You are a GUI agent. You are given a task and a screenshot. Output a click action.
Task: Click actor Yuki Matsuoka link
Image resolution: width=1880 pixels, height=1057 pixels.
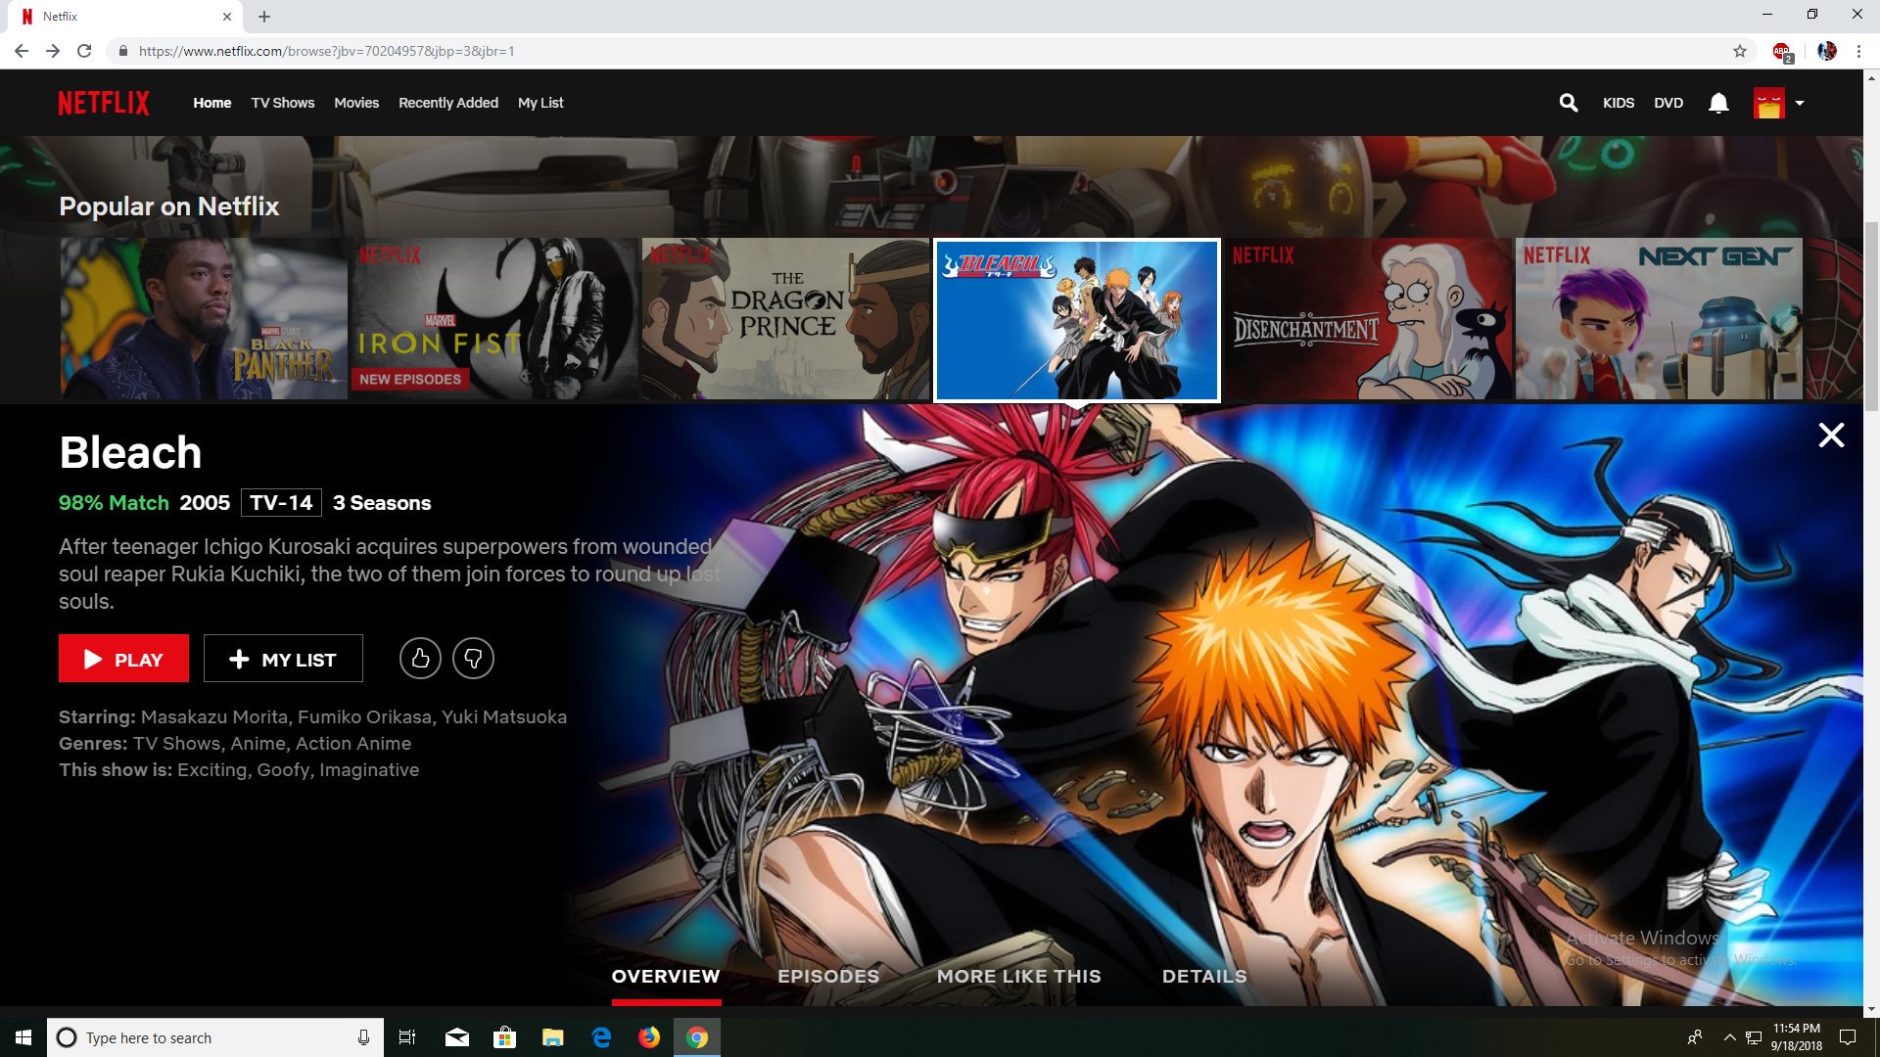tap(504, 717)
